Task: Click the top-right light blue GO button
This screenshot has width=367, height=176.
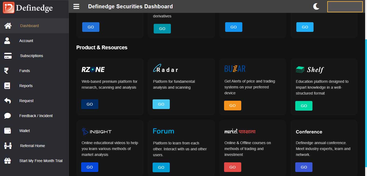Action: click(x=305, y=27)
